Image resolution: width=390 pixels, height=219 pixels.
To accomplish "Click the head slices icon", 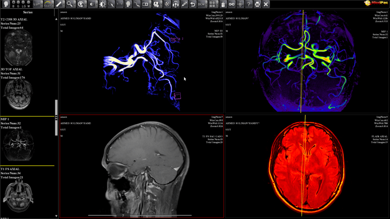I will coord(128,4).
